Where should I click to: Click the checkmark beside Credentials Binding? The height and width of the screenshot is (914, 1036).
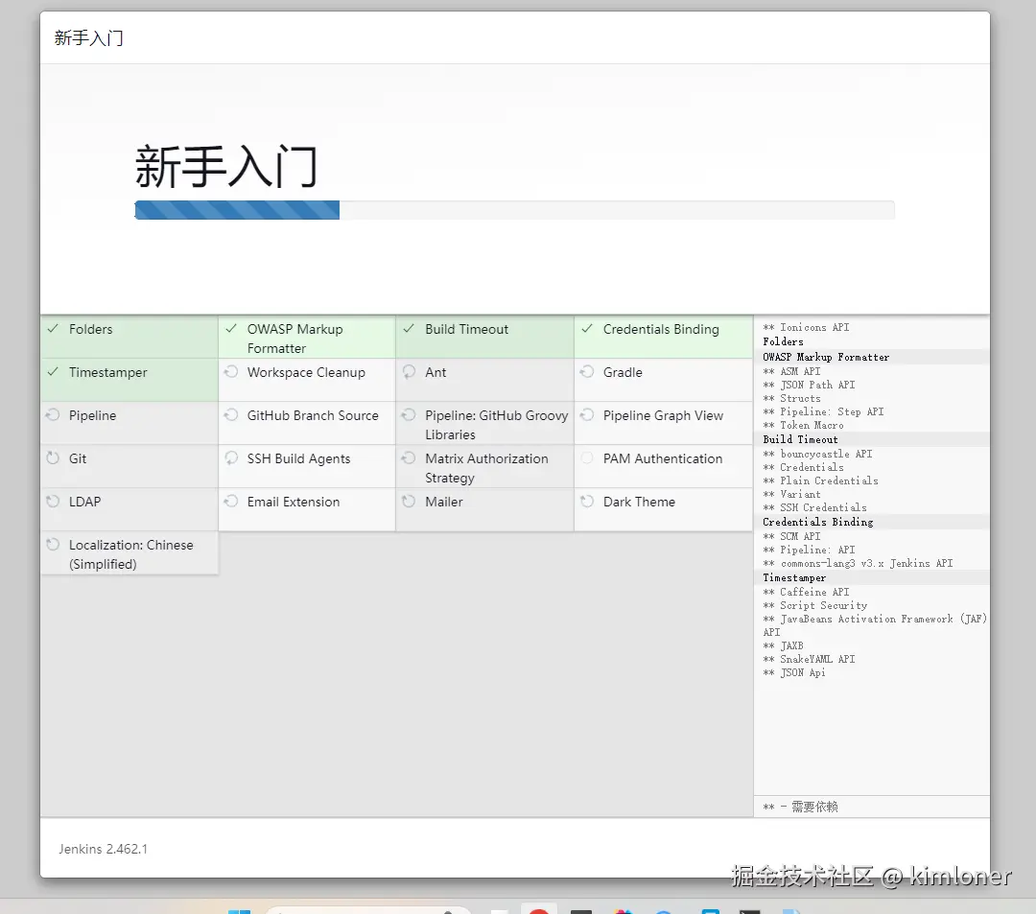[x=587, y=328]
